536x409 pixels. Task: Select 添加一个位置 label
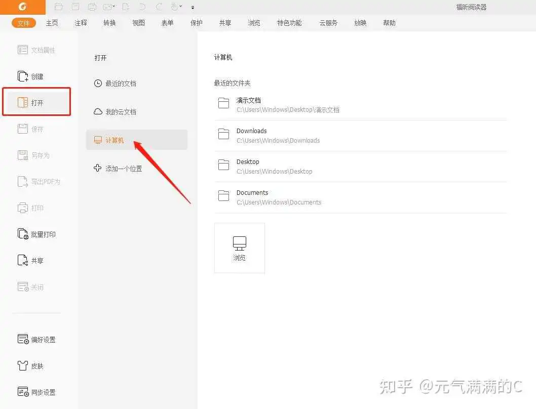click(x=124, y=169)
